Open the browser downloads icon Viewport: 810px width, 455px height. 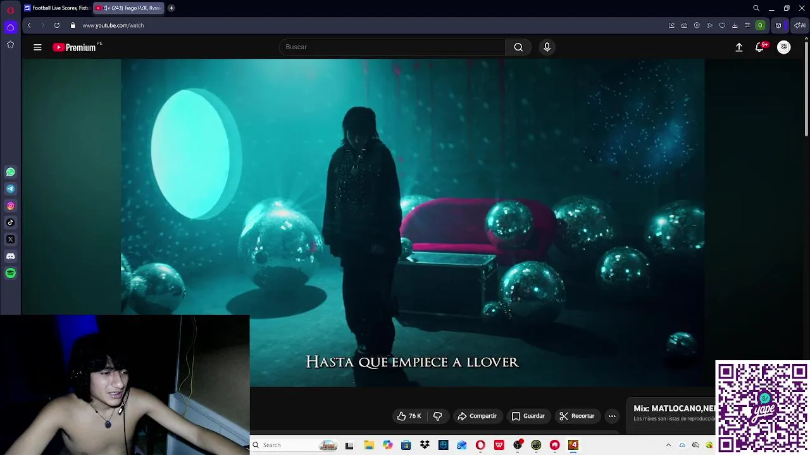pyautogui.click(x=735, y=25)
